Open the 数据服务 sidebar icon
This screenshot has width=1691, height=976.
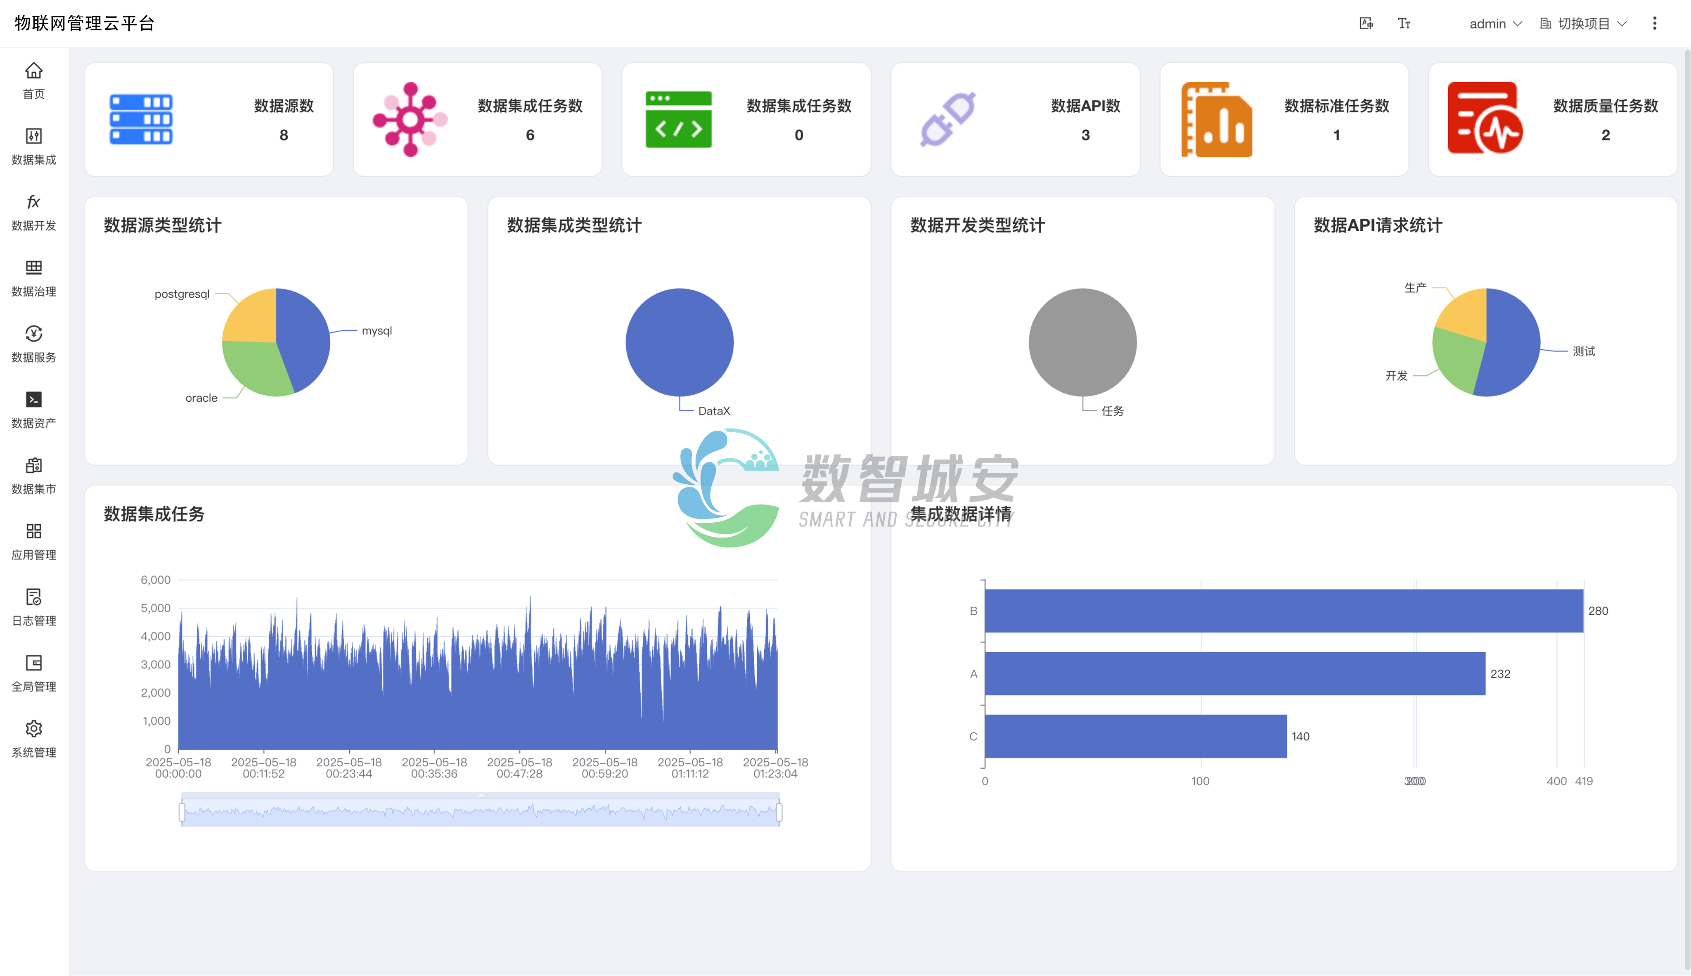tap(33, 333)
